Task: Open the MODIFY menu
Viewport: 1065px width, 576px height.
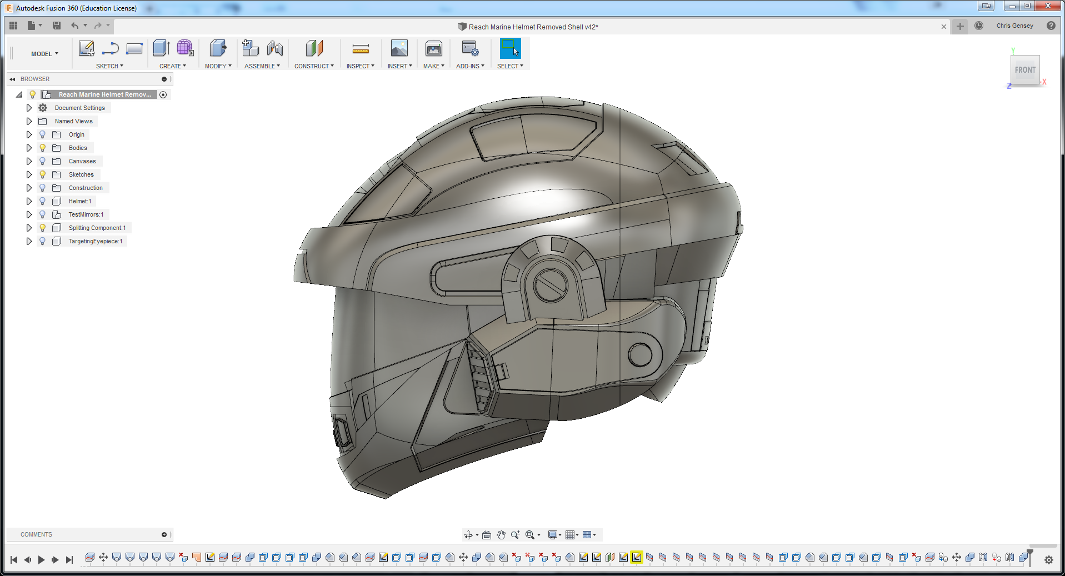Action: coord(218,66)
